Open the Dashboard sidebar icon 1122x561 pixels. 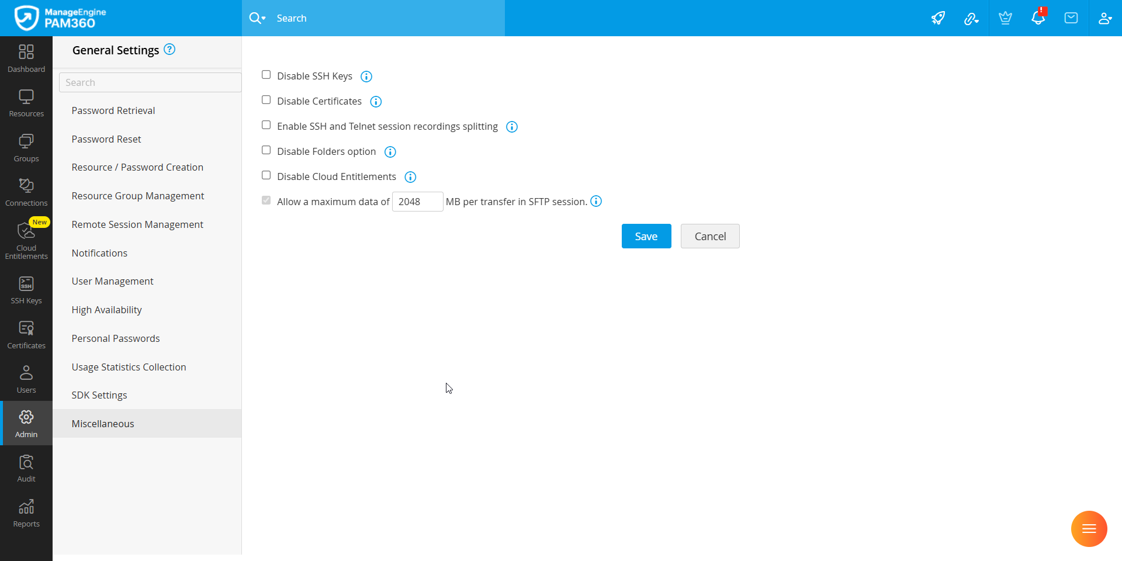pos(26,58)
